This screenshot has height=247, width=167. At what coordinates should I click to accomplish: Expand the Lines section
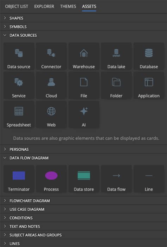(x=83, y=243)
